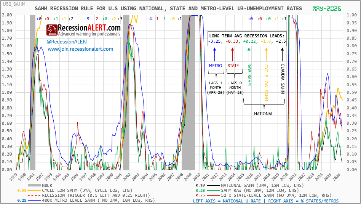The width and height of the screenshot is (361, 204).
Task: Click the '2026' year label on x-axis
Action: click(x=337, y=177)
